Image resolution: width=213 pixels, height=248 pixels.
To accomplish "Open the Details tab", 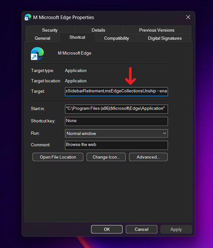I will tap(98, 30).
